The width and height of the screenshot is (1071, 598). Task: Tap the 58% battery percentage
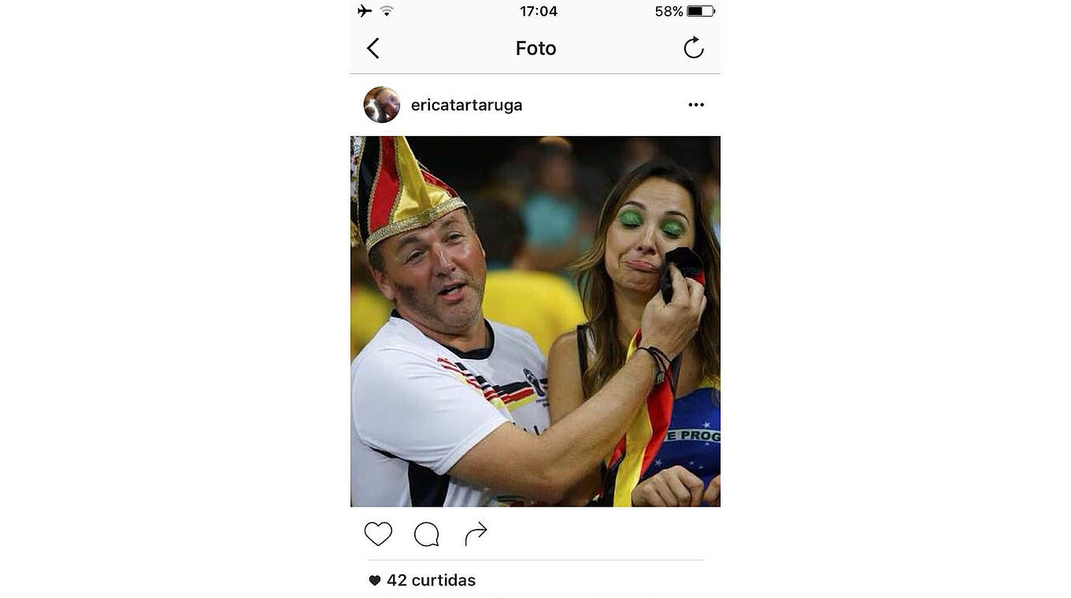click(669, 11)
